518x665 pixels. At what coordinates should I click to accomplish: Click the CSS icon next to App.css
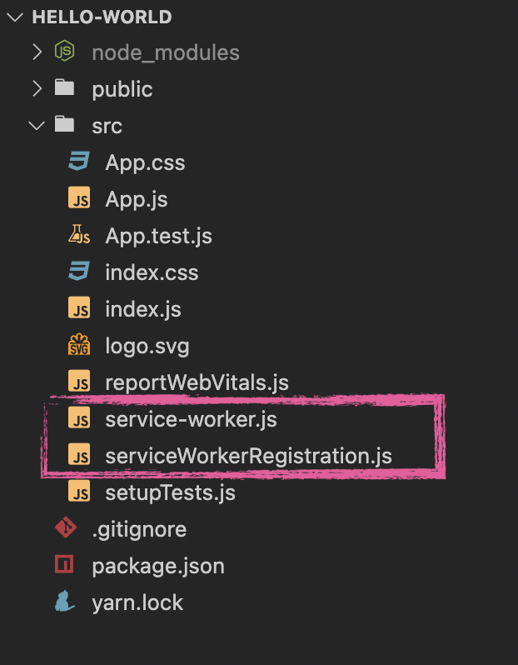pyautogui.click(x=79, y=161)
